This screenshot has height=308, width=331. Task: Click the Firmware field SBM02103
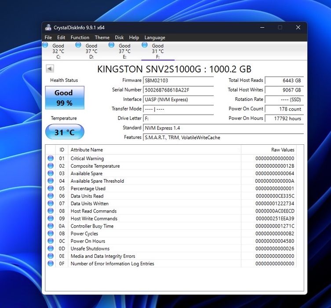[178, 81]
